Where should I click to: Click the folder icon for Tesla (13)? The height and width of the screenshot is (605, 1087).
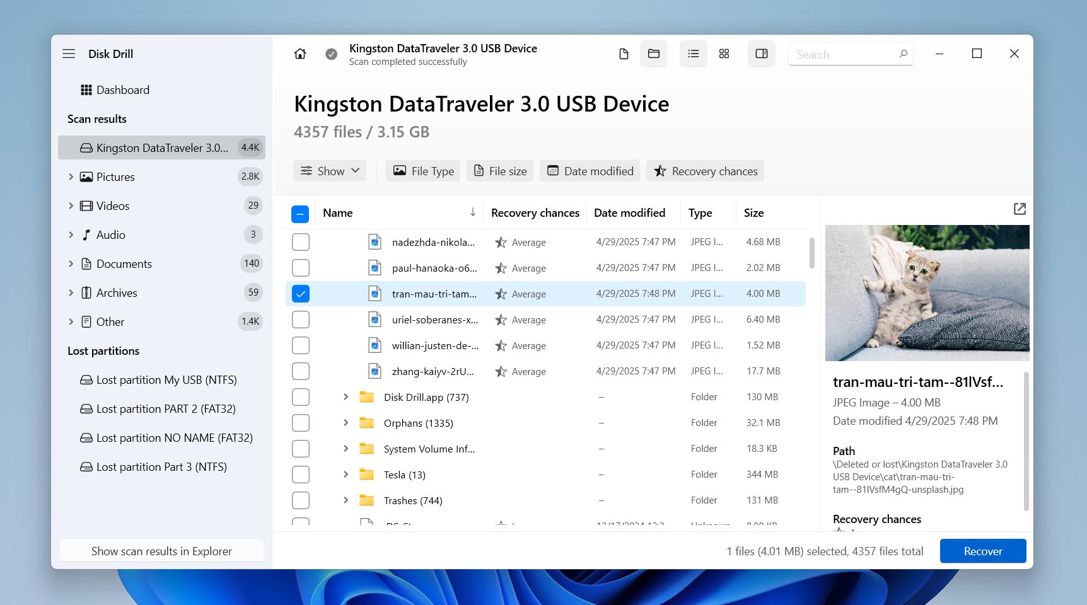coord(366,475)
